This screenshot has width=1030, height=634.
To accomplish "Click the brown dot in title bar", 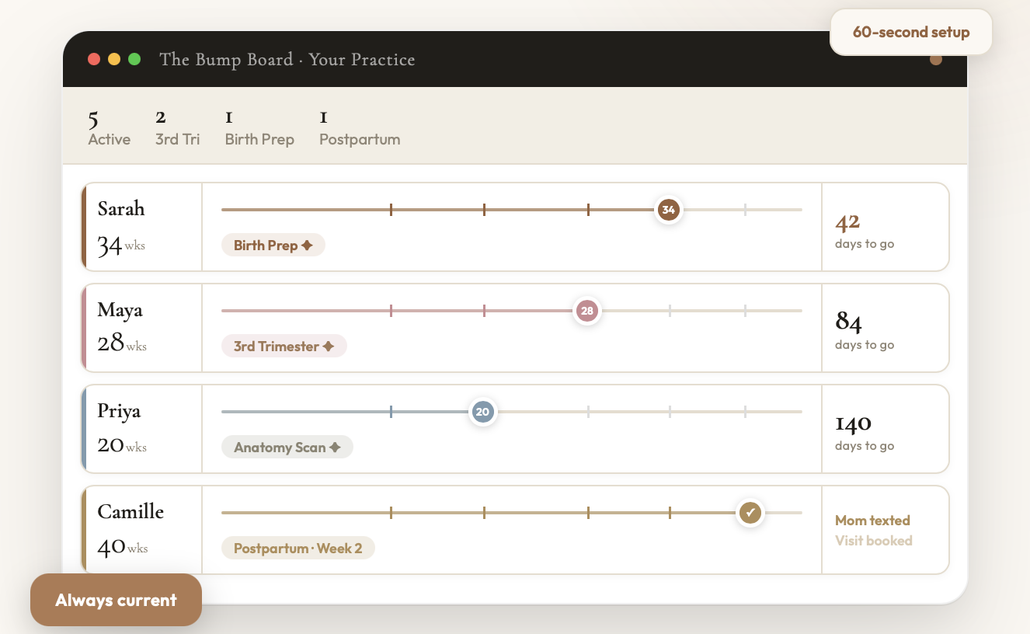I will (x=936, y=59).
